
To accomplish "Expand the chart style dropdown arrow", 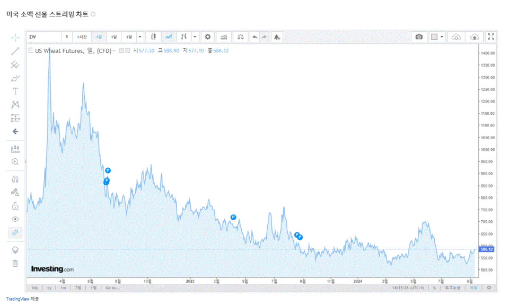I will point(195,37).
